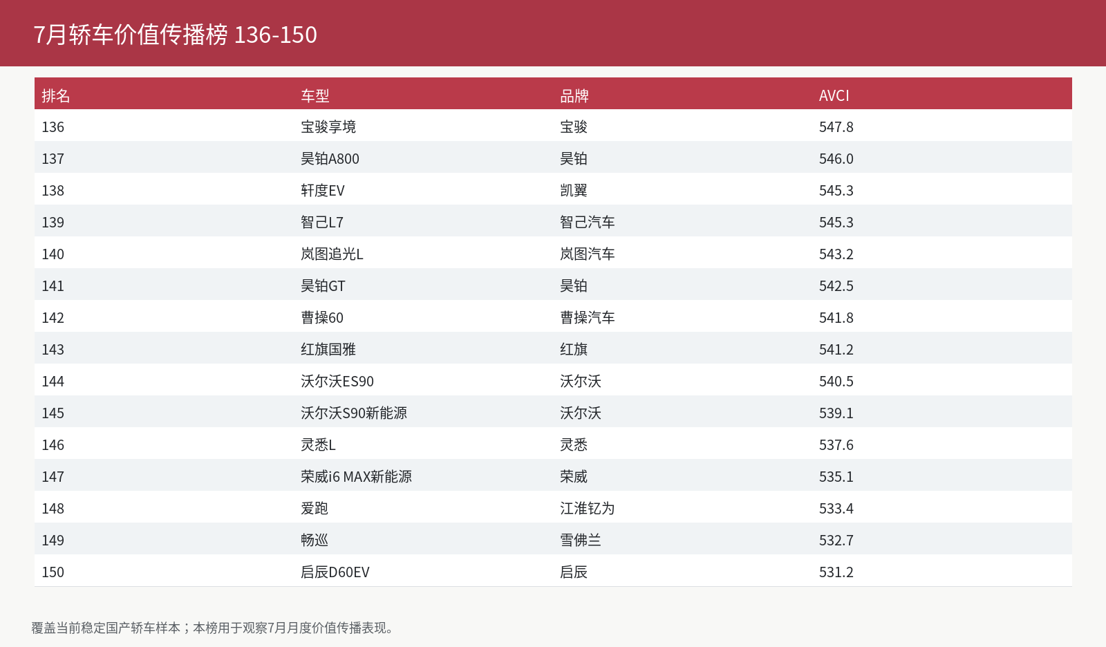Click the title 7月轿车价值传播榜 136-150

tap(176, 35)
